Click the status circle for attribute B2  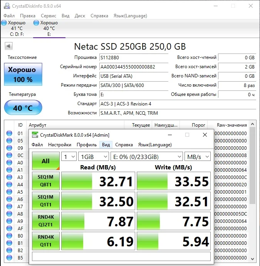pos(9,250)
